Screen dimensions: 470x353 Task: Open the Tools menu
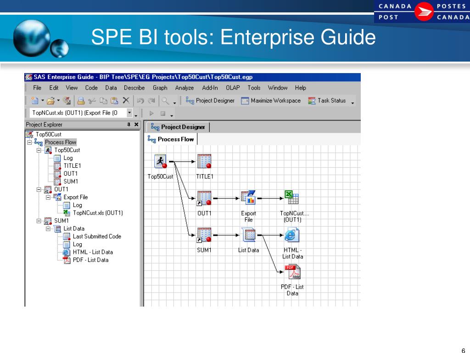pos(254,88)
